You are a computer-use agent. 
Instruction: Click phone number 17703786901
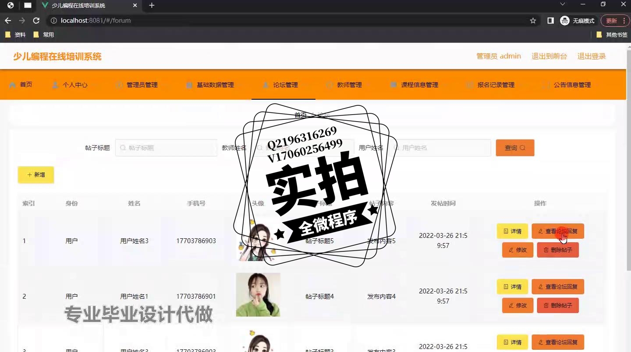coord(196,296)
